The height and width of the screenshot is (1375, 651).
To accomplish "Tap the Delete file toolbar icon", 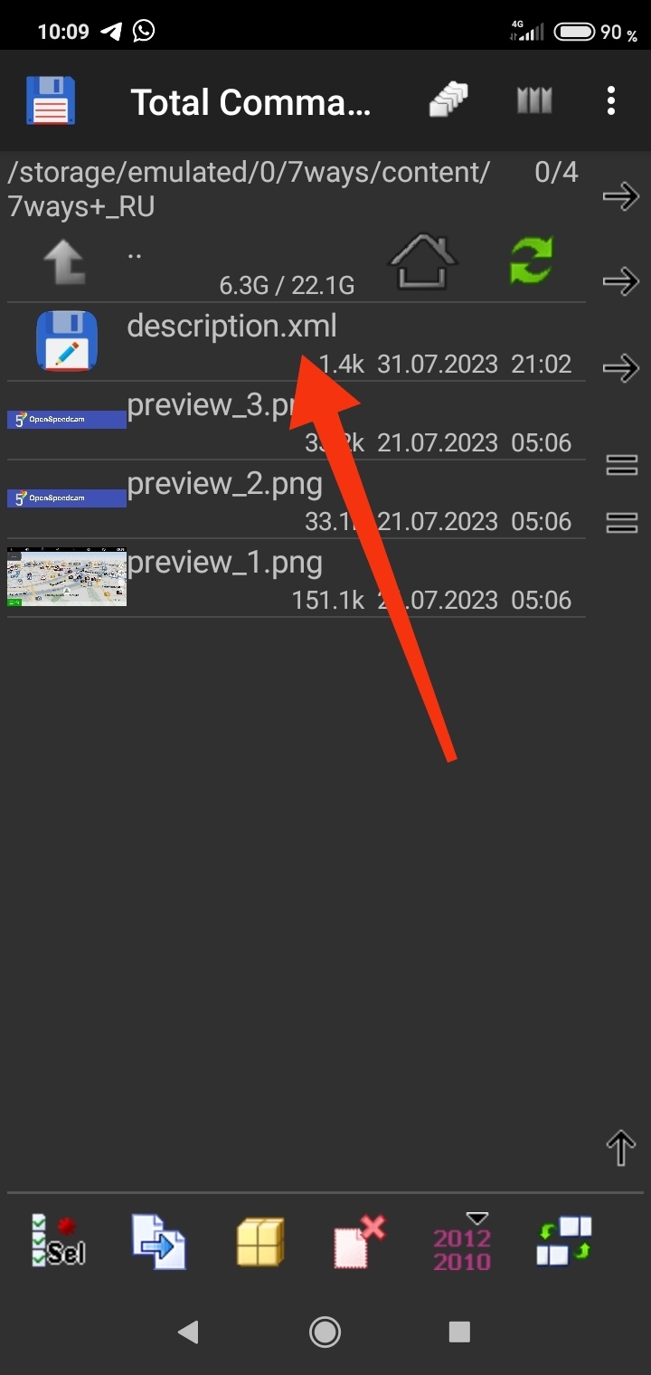I will 359,1241.
